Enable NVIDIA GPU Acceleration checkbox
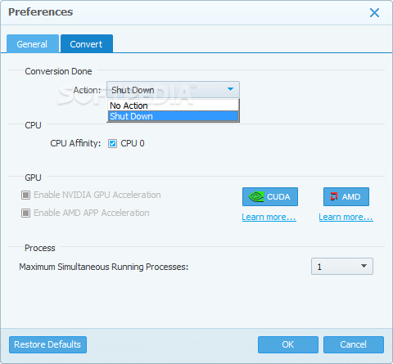Image resolution: width=393 pixels, height=364 pixels. pos(25,195)
